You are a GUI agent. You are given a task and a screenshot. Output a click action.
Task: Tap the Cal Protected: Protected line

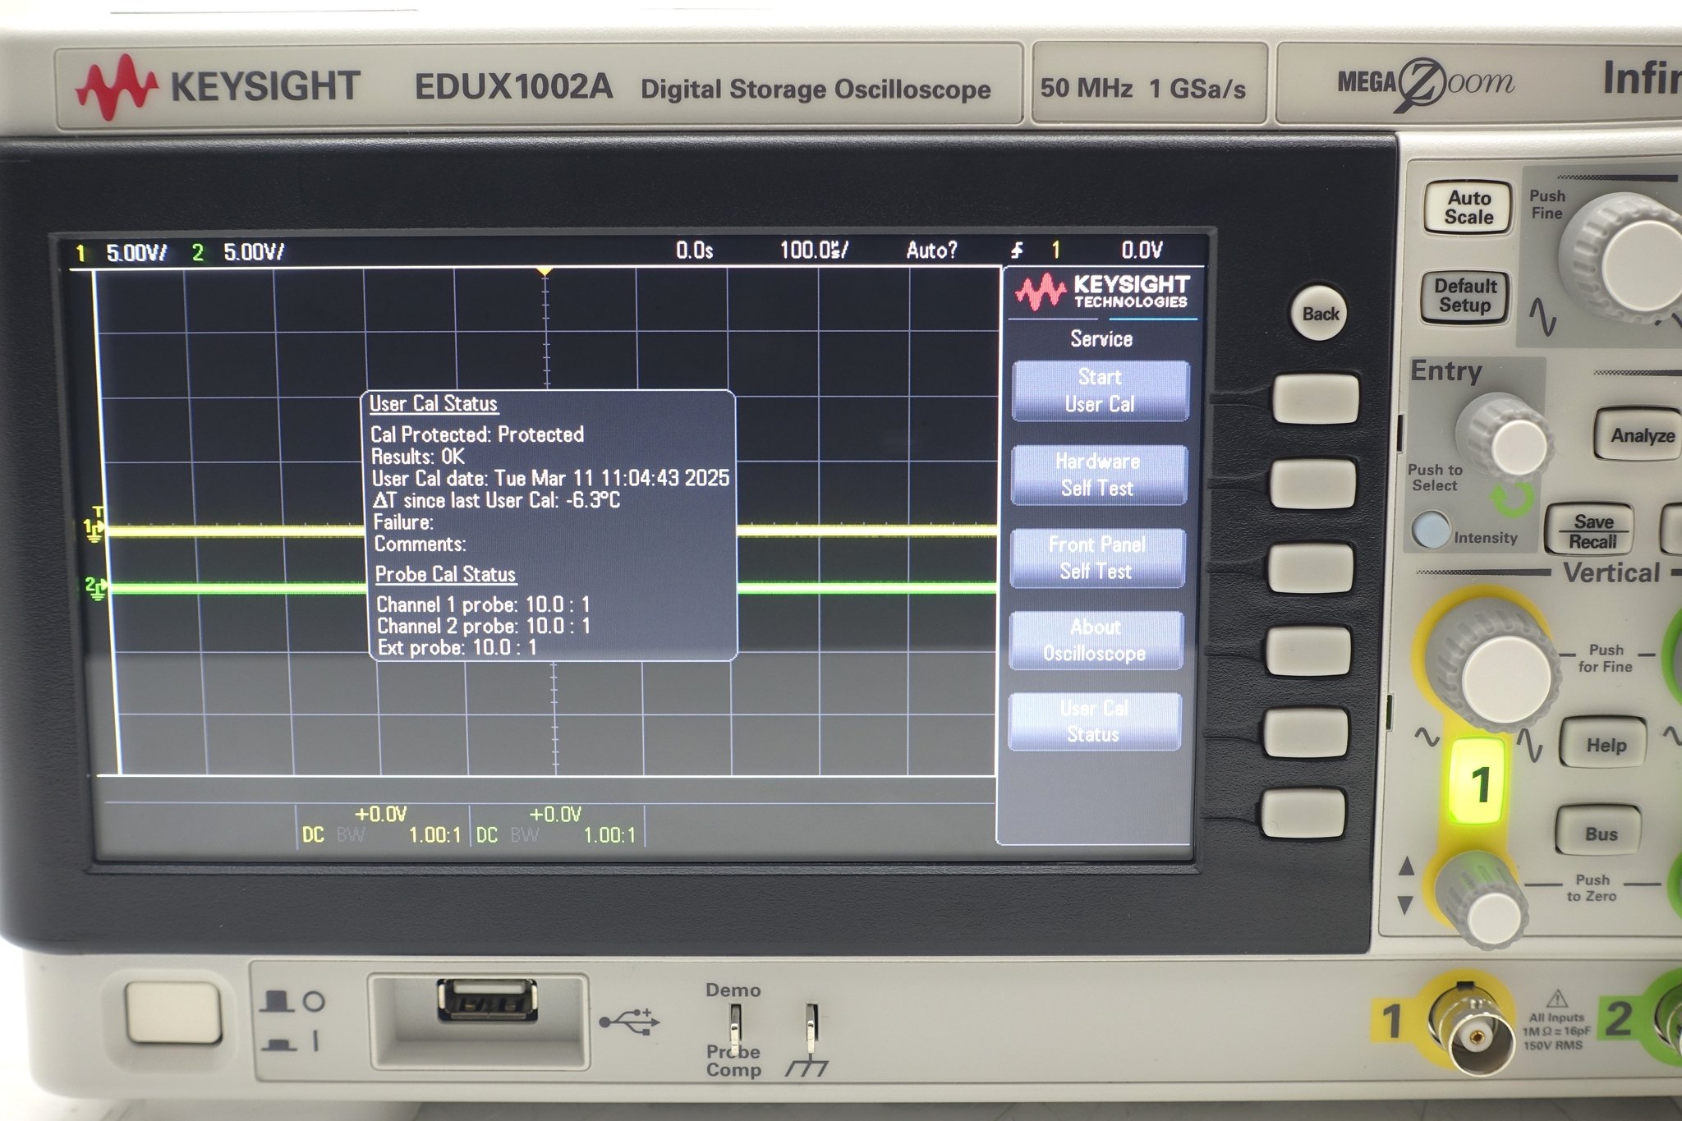[477, 434]
